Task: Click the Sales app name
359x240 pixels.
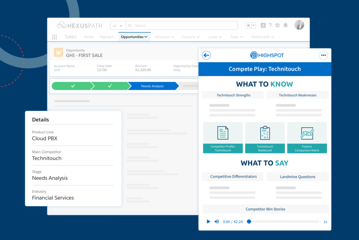Action: 70,37
